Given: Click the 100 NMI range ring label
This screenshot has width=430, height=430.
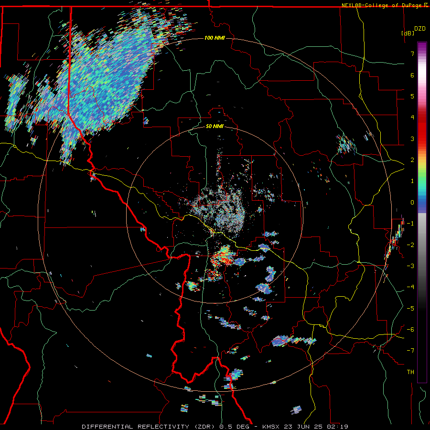Looking at the screenshot, I should point(215,38).
